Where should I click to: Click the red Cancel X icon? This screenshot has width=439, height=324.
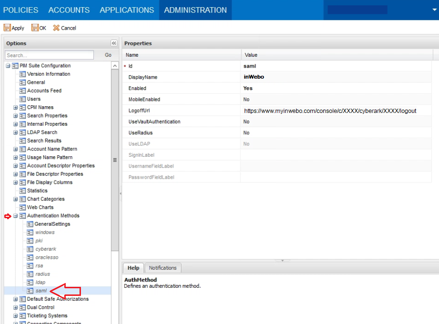(x=56, y=28)
